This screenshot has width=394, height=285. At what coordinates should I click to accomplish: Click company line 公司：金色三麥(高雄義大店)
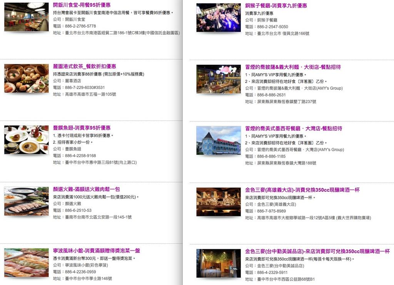270,204
